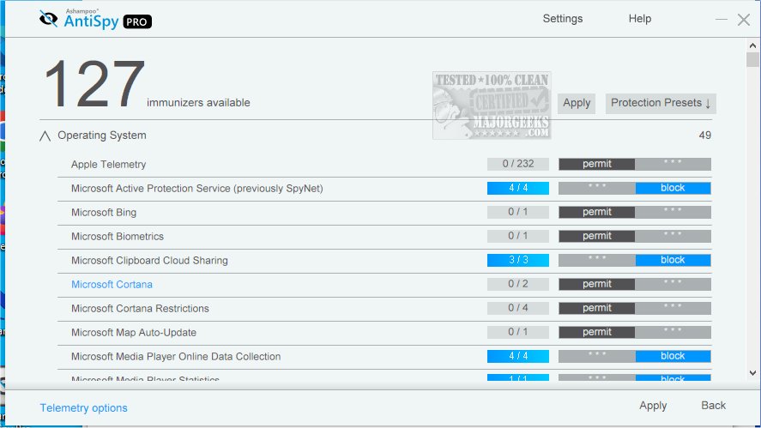This screenshot has height=428, width=761.
Task: Click the Apply button beside Protection Presets
Action: pos(577,103)
